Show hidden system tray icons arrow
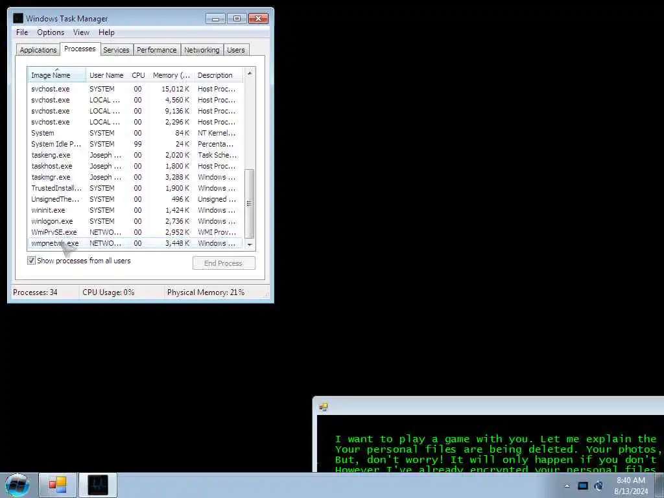 pos(567,486)
